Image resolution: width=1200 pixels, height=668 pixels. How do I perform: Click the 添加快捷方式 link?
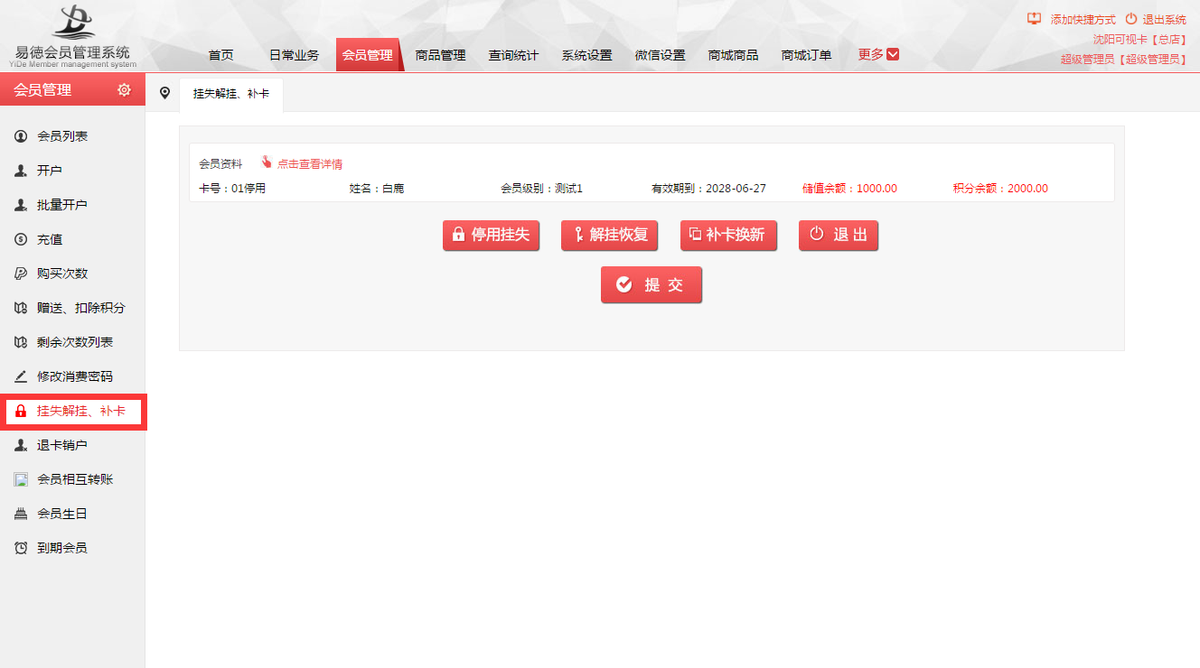(1083, 20)
